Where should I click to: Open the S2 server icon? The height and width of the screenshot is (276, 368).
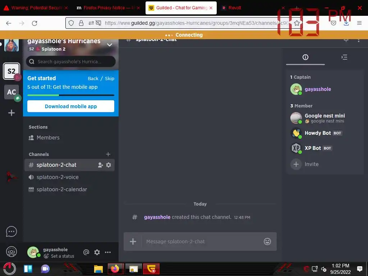click(11, 71)
